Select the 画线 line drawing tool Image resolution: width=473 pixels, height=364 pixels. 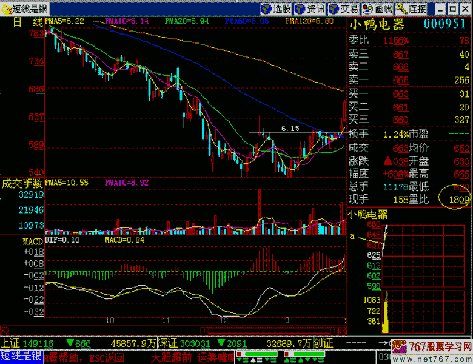coord(377,8)
